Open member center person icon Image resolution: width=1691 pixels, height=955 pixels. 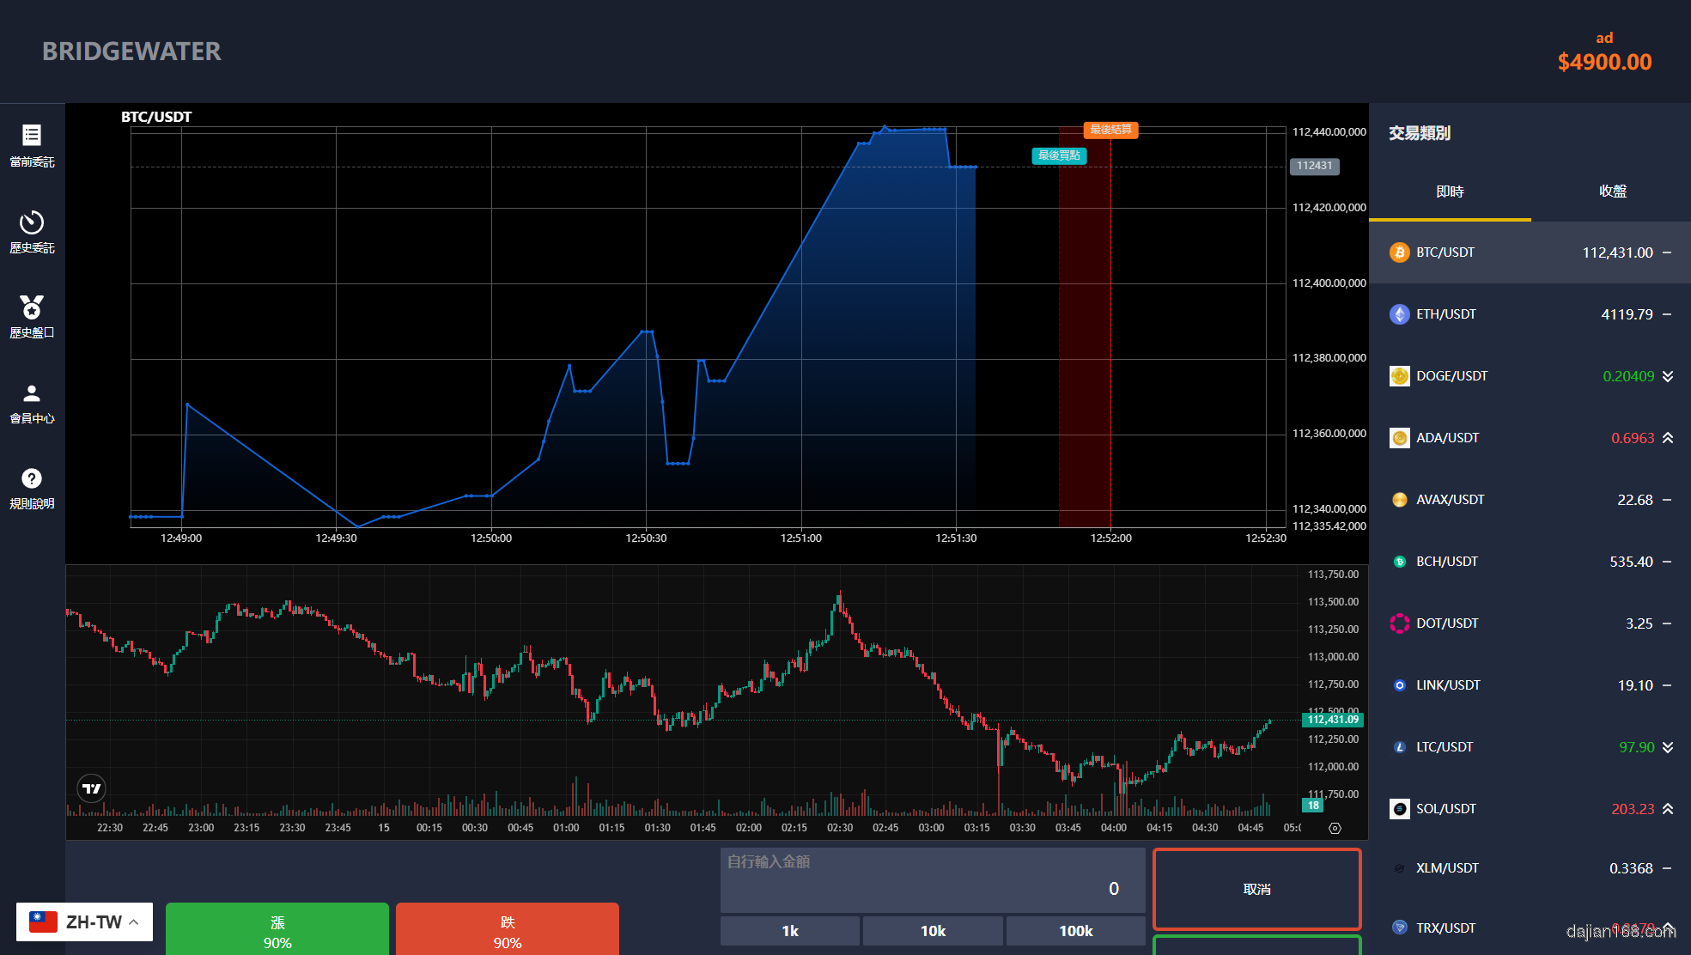coord(32,393)
